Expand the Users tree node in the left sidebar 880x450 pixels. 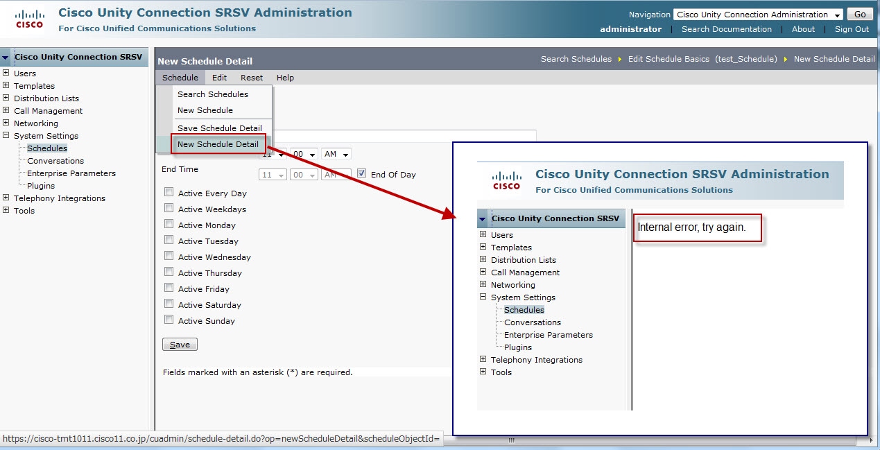click(x=6, y=73)
